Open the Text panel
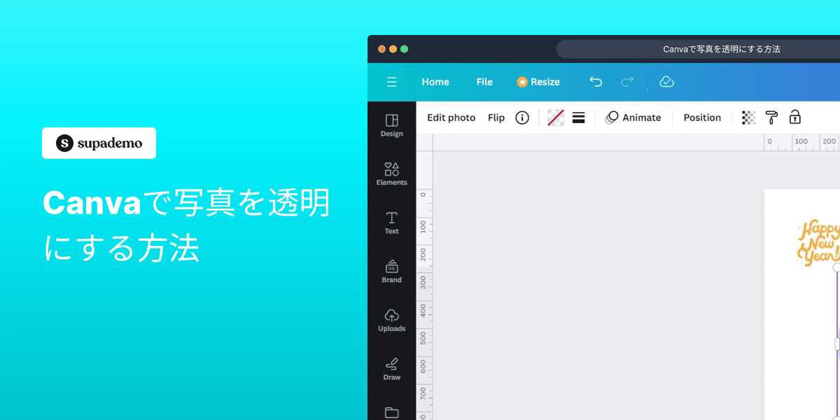The width and height of the screenshot is (840, 420). [391, 223]
